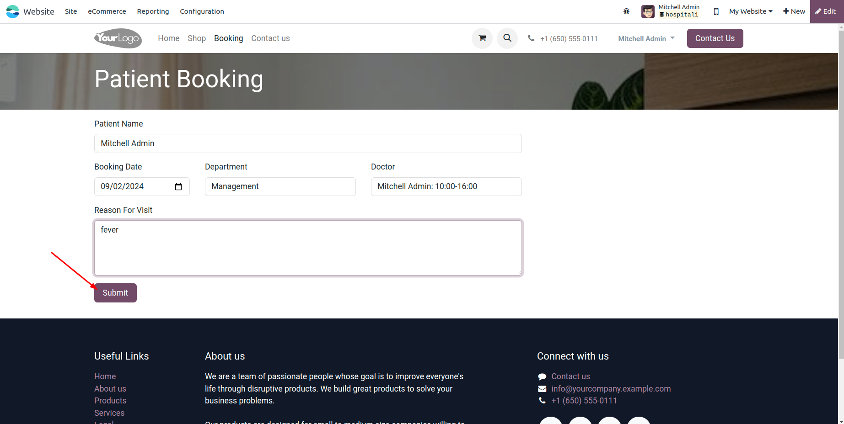Click the purple Contact Us button

(715, 38)
